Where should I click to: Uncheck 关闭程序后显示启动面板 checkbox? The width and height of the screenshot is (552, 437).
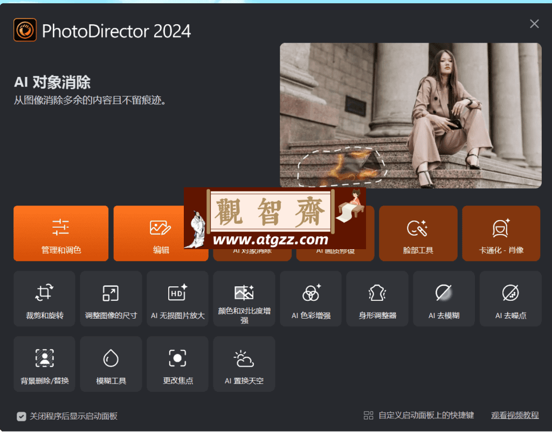click(22, 416)
